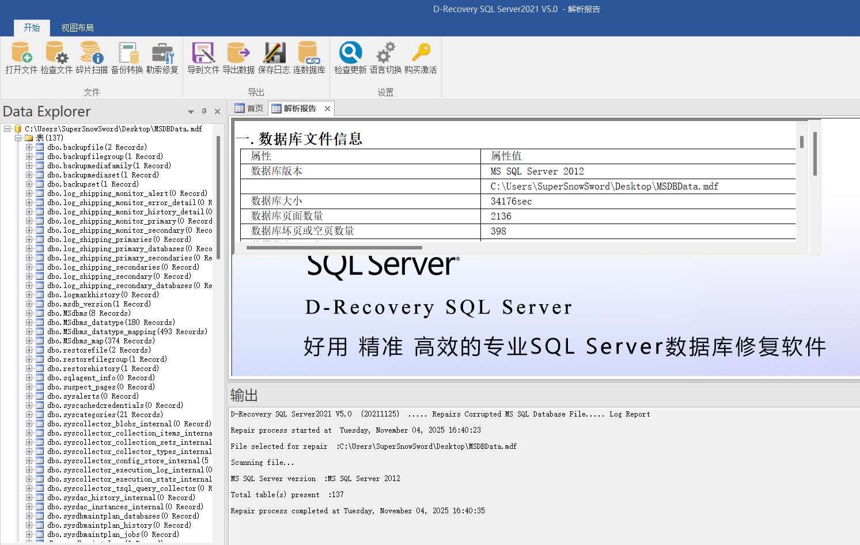Select dbo.sysdbmaintplan_jobs (0 Record) table
This screenshot has height=545, width=860.
click(x=113, y=535)
